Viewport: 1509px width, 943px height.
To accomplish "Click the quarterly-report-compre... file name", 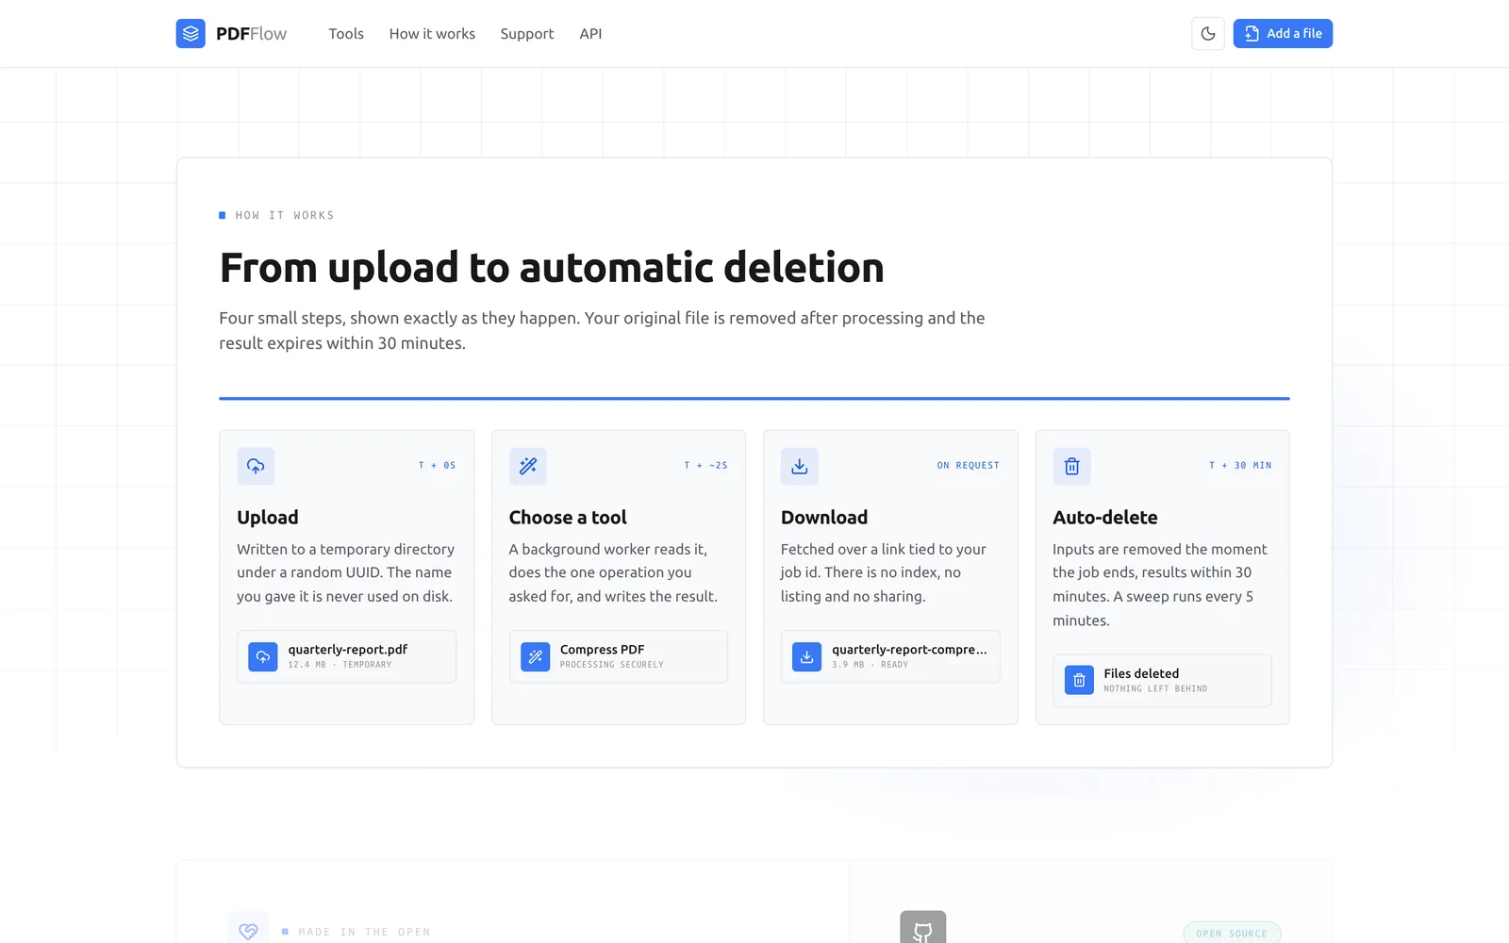I will pos(909,650).
